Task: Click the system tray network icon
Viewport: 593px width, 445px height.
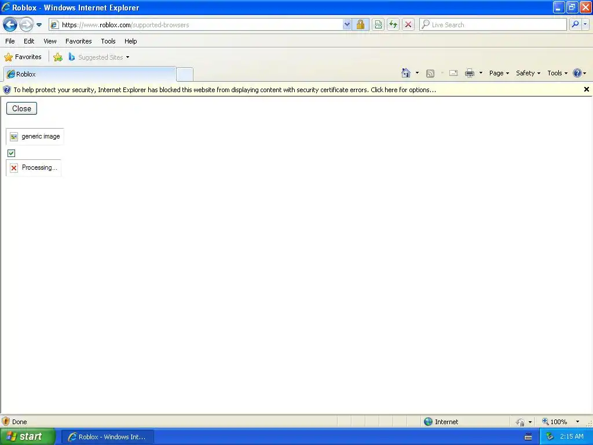Action: pos(550,437)
